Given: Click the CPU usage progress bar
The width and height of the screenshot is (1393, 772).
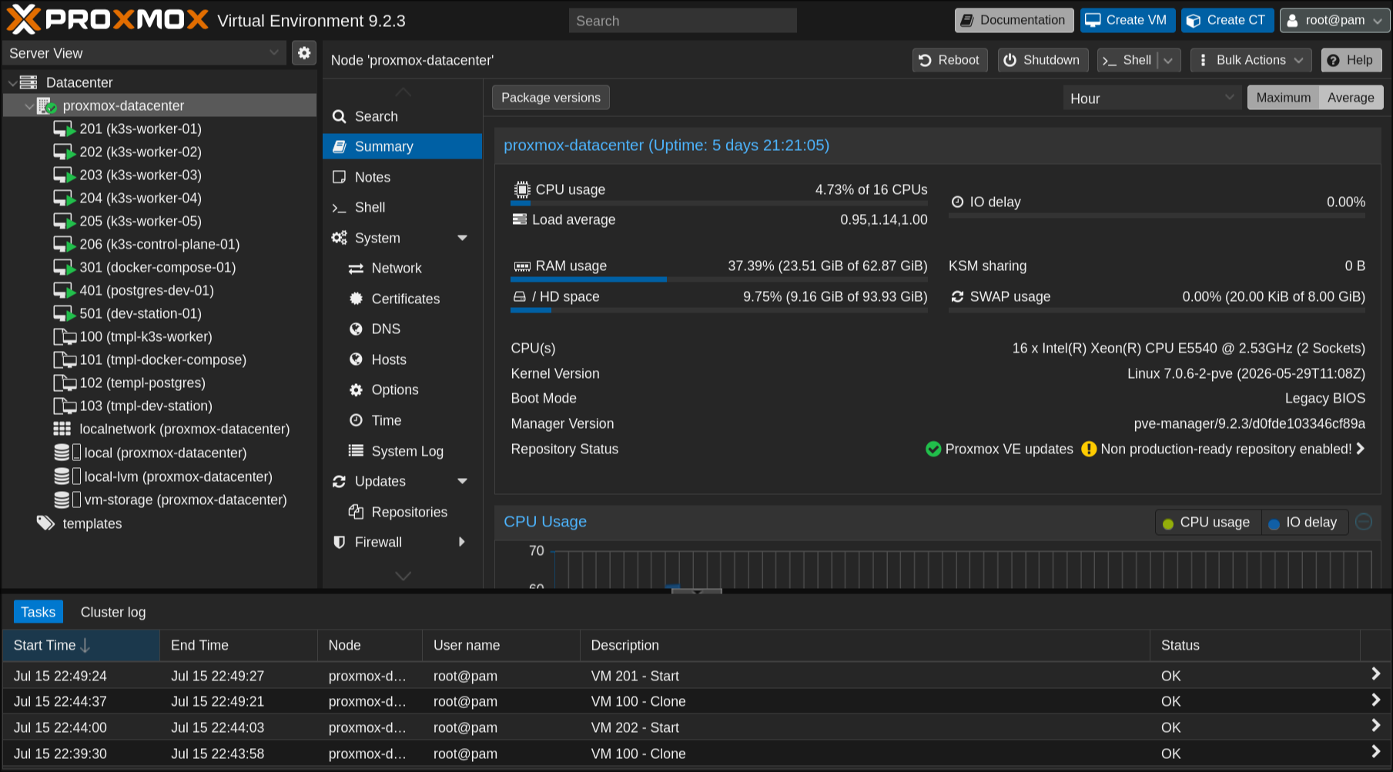Looking at the screenshot, I should [x=719, y=203].
